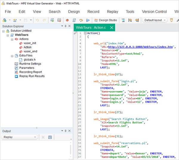Open Design Studio

pos(106,20)
